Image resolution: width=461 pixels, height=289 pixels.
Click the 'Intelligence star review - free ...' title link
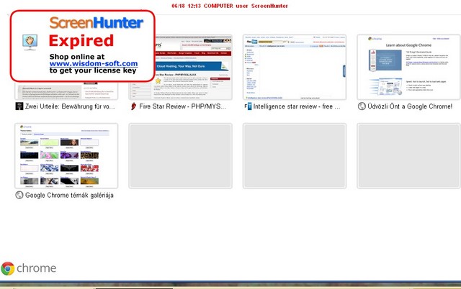[297, 106]
